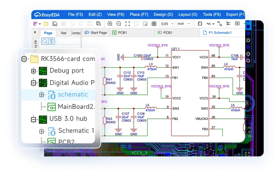Open the inch unit dropdown
Viewport: 276px width, 172px height.
pos(184,24)
